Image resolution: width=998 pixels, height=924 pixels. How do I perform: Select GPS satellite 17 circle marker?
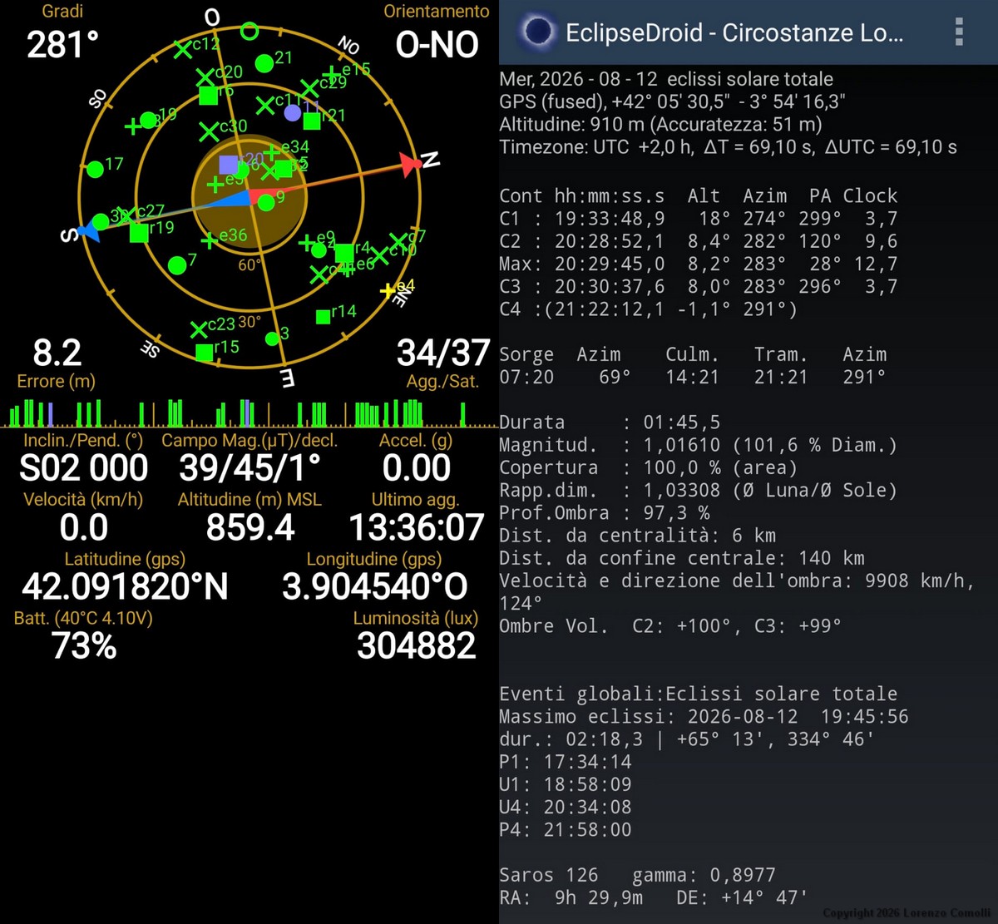point(96,170)
